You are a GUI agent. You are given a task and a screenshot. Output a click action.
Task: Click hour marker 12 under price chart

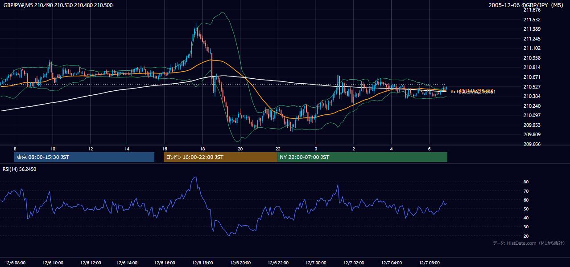pos(90,149)
